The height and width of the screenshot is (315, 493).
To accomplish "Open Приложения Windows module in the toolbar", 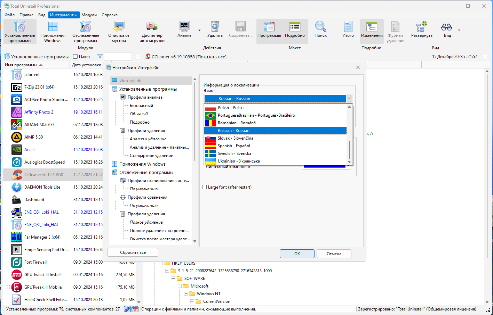I will click(x=53, y=32).
